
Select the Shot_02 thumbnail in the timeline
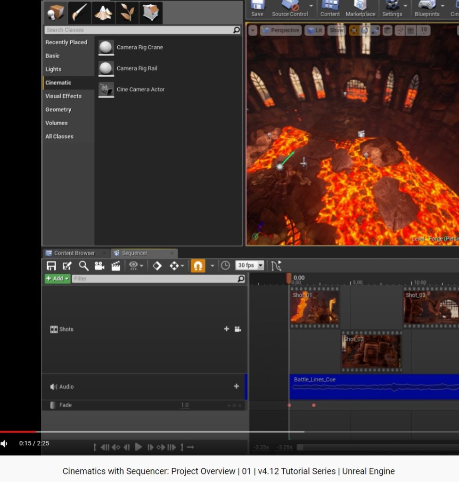[371, 351]
